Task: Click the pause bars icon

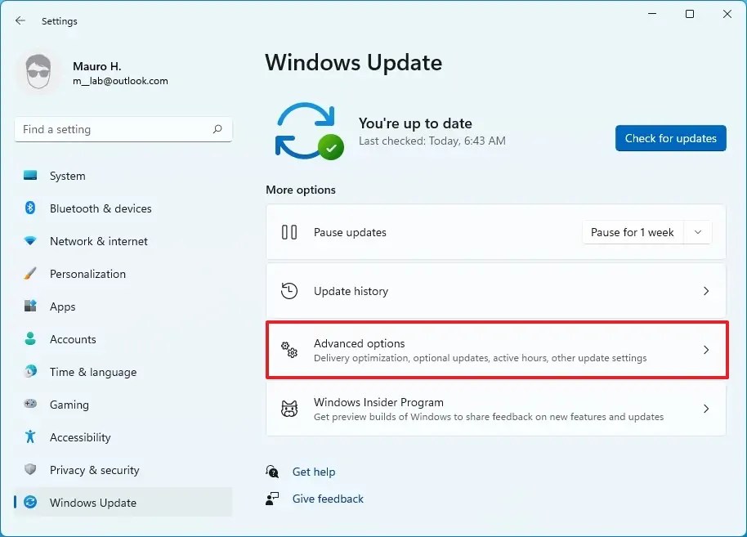Action: point(289,232)
